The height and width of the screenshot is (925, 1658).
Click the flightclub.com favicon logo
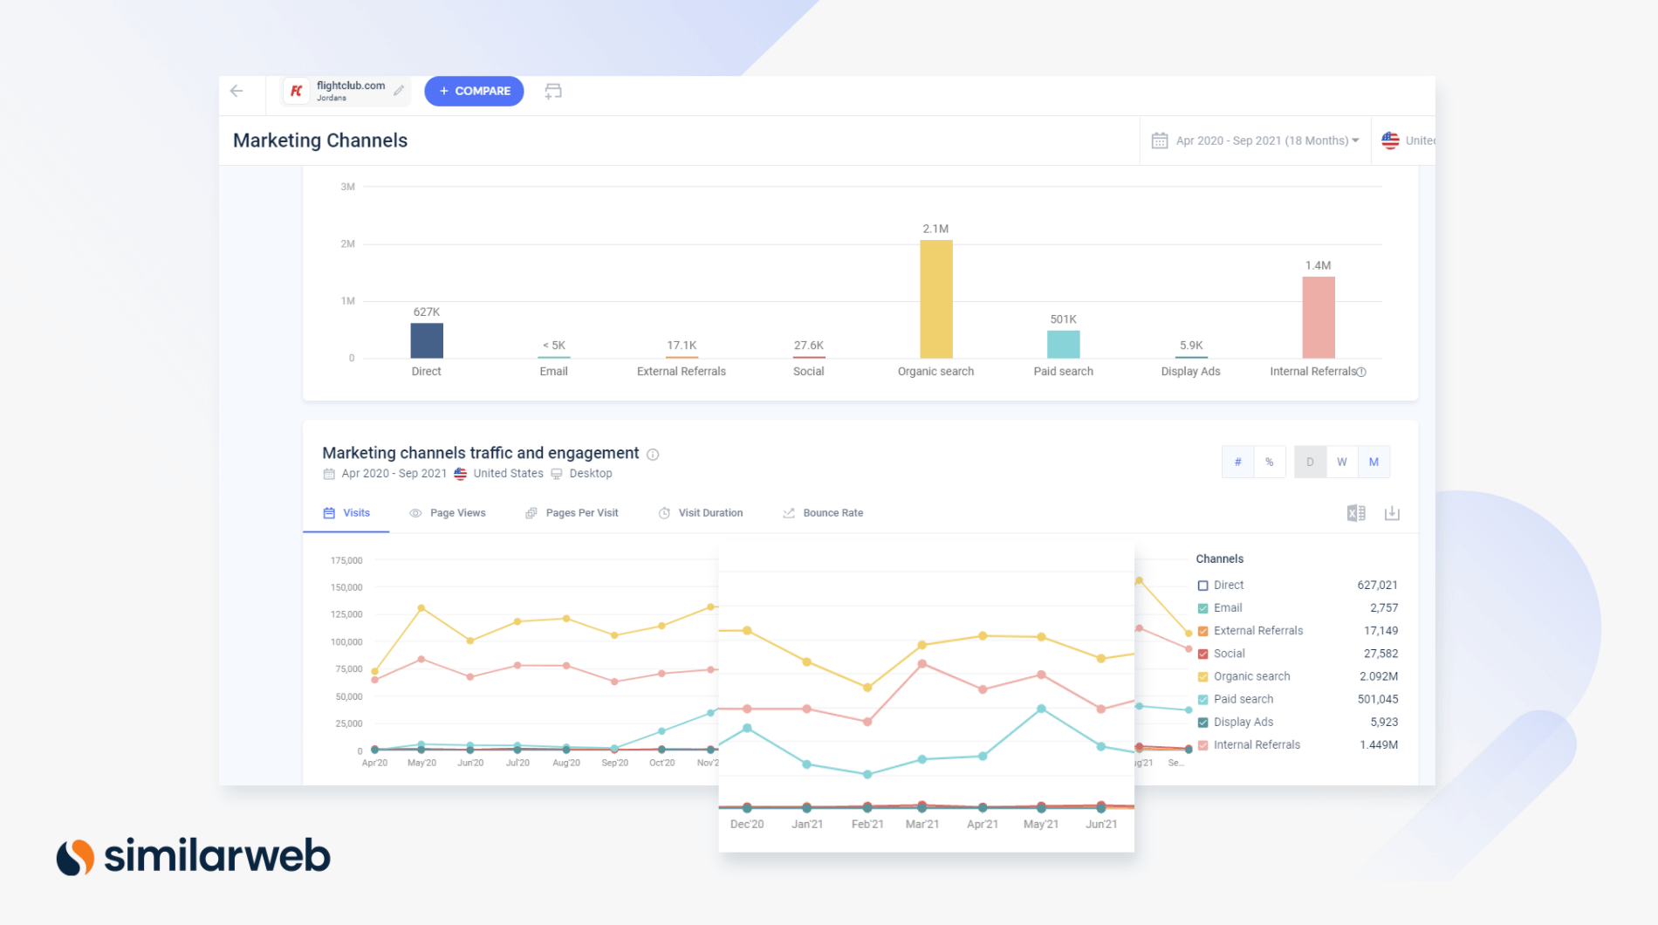[x=297, y=91]
